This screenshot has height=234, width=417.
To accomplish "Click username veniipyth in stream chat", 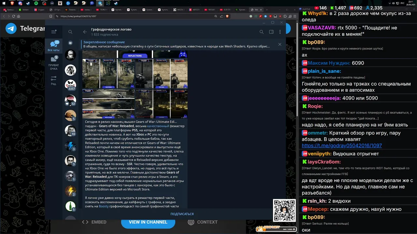I will click(x=320, y=153).
